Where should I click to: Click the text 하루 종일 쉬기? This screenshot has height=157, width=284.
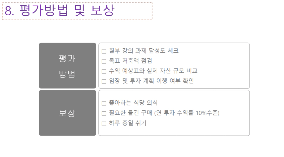click(128, 123)
